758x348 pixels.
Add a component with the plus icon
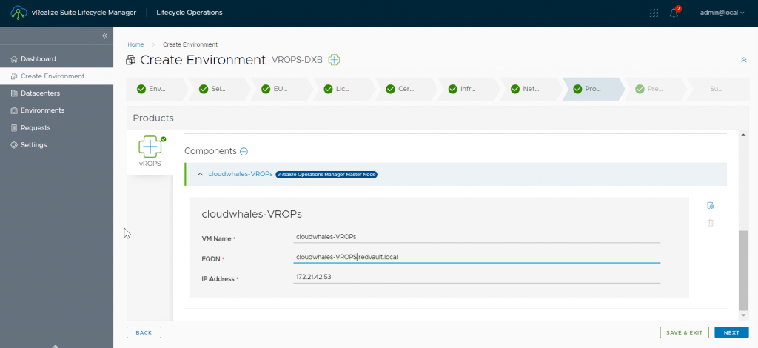(244, 151)
